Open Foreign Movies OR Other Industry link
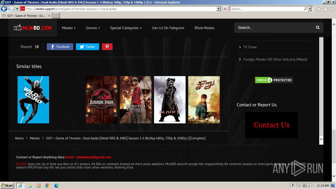Screen dimensions: 336x189 (x=275, y=59)
